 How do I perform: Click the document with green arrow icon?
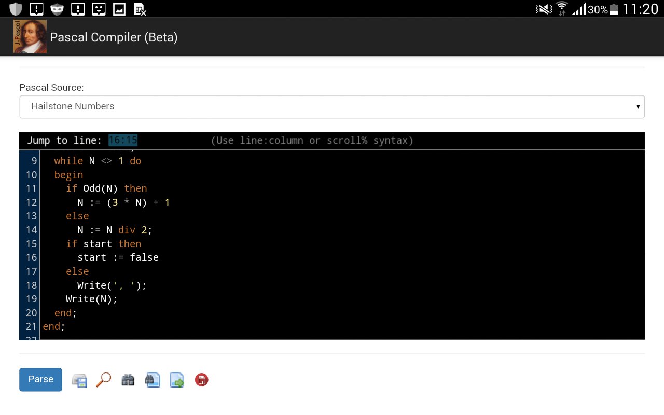(177, 380)
